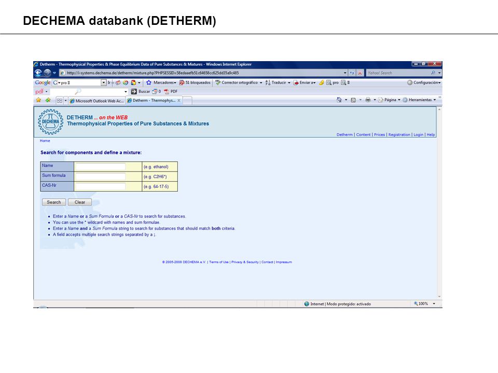Click the Add to Favorites star-plus icon

click(48, 100)
